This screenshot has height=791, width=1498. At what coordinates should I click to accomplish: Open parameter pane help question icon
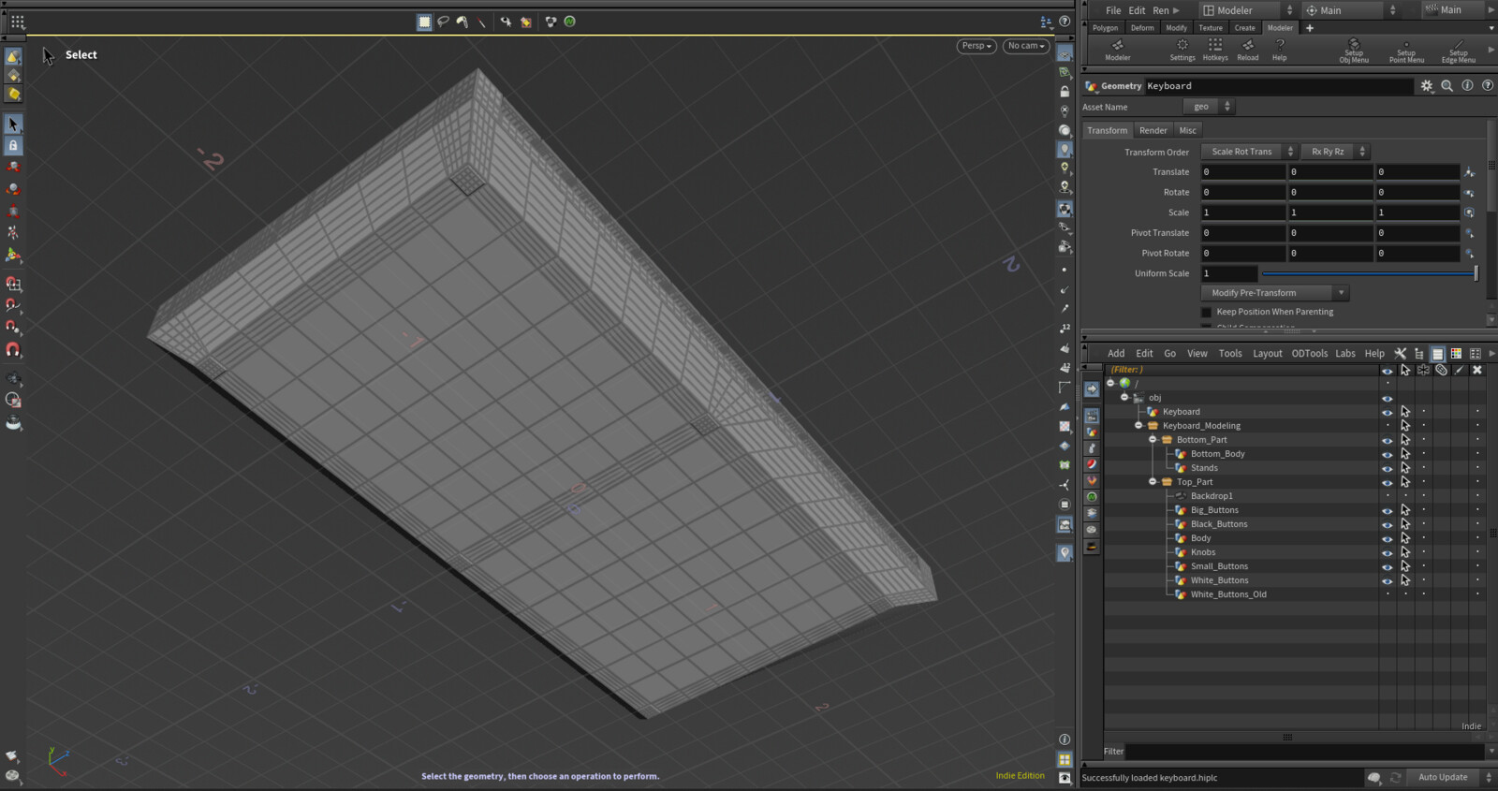[1487, 85]
